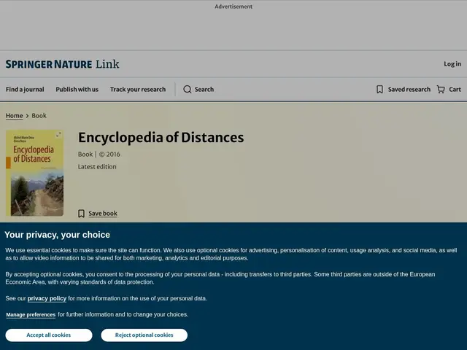Select the Latest edition text

coord(97,167)
